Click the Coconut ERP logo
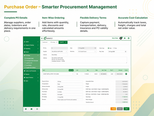 (48, 38)
